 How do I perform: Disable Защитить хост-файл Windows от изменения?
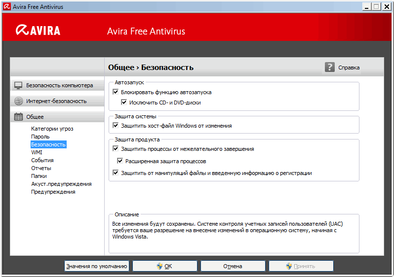coord(116,126)
